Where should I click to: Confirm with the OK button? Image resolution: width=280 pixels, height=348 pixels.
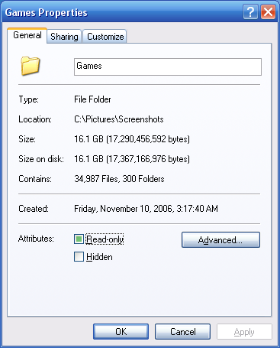(121, 332)
